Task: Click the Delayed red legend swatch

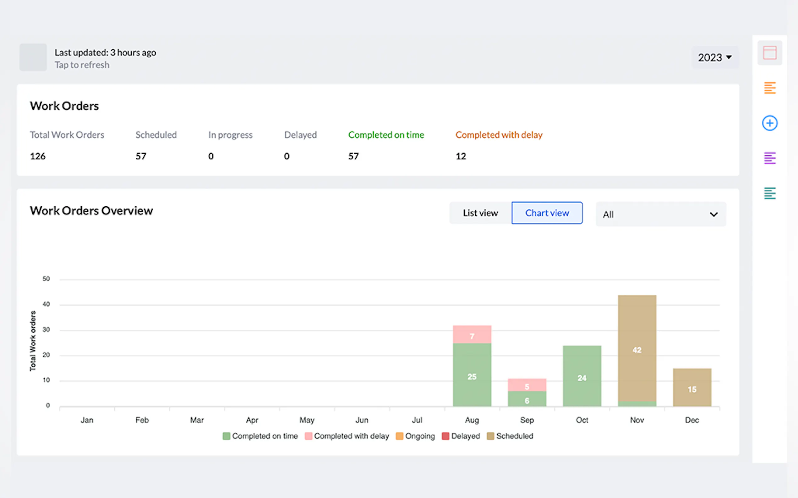Action: [445, 436]
